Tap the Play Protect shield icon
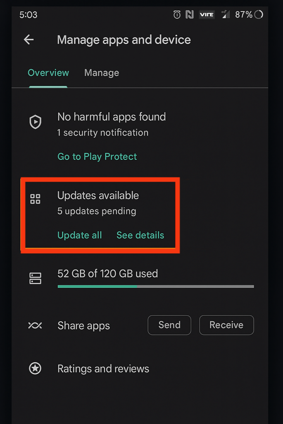 36,122
